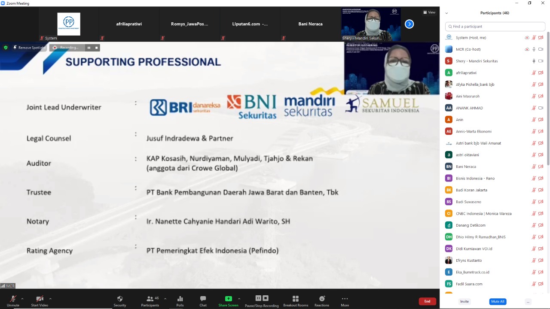Viewport: 550px width, 309px height.
Task: Click Remove Spotlight
Action: (x=29, y=48)
